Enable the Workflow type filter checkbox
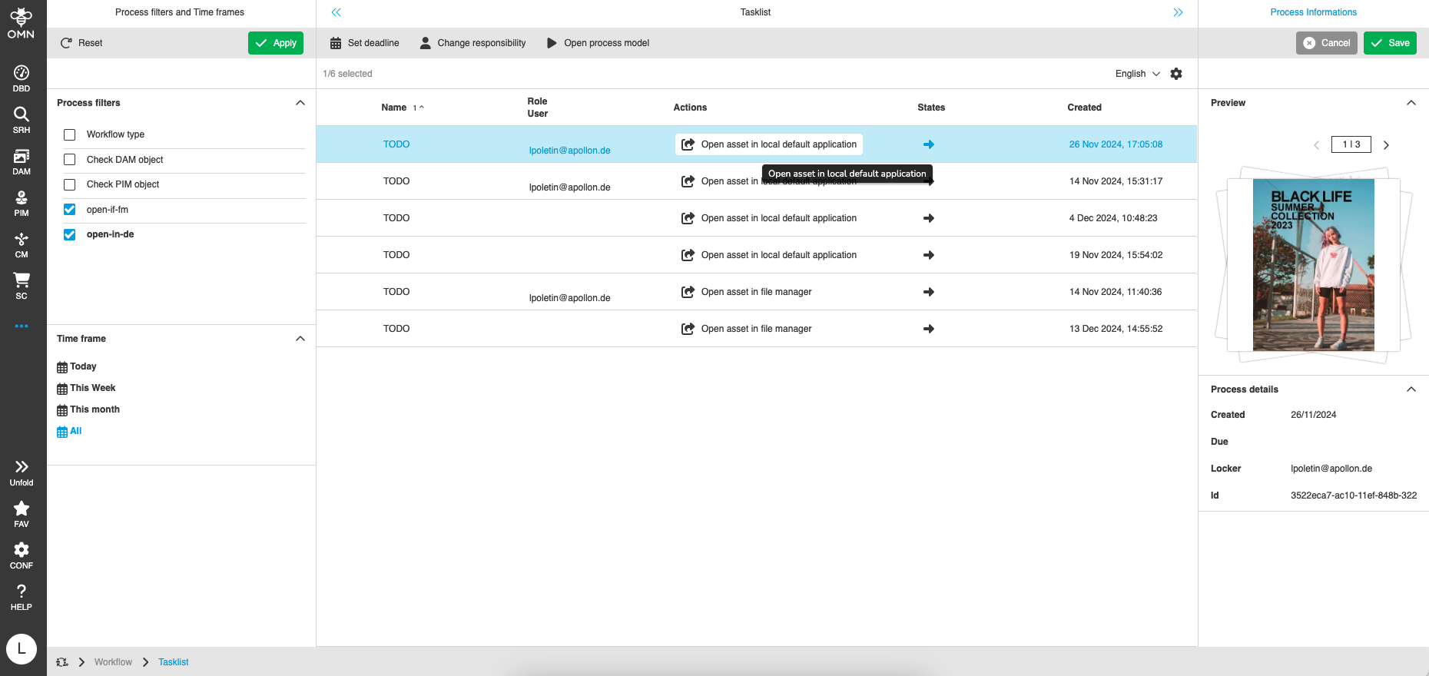1429x676 pixels. (70, 134)
